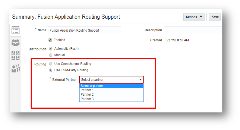Open the Summary list icon tab
Viewport: 240px width, 130px height.
tap(15, 30)
